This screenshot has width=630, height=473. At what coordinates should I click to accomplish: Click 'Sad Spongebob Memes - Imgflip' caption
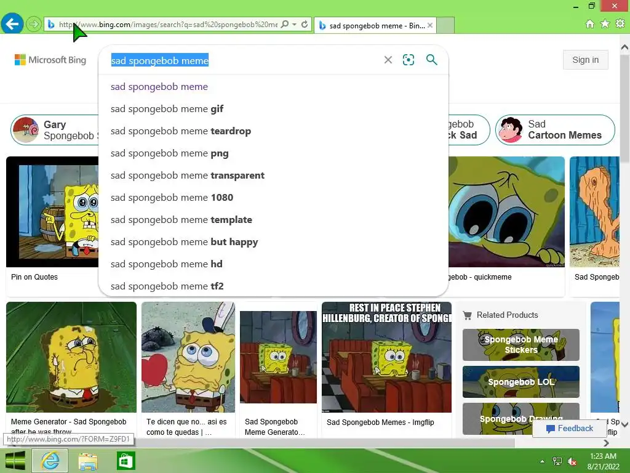tap(380, 422)
